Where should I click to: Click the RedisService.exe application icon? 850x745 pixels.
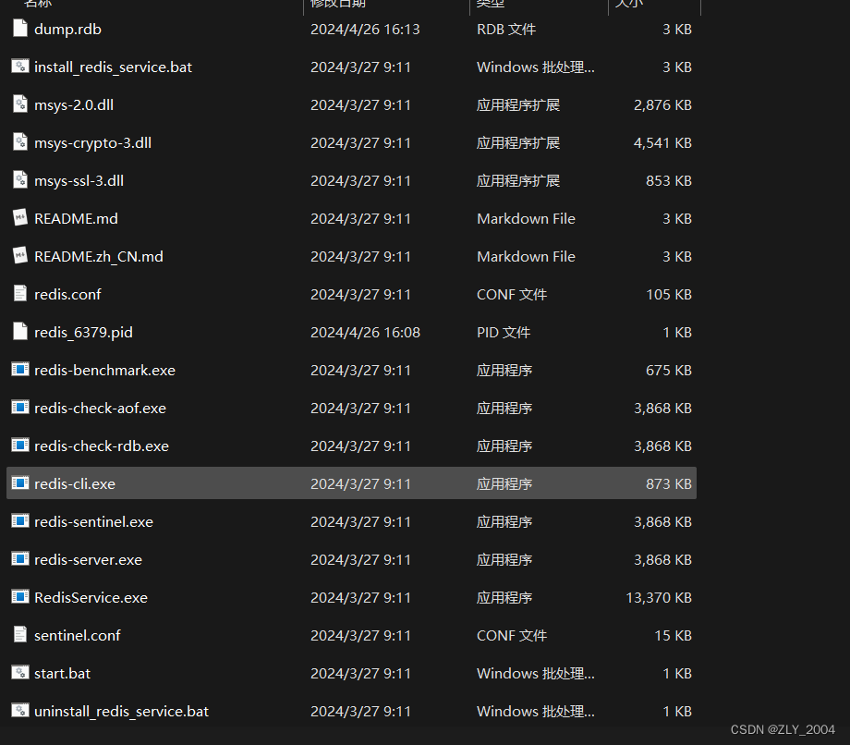point(20,597)
